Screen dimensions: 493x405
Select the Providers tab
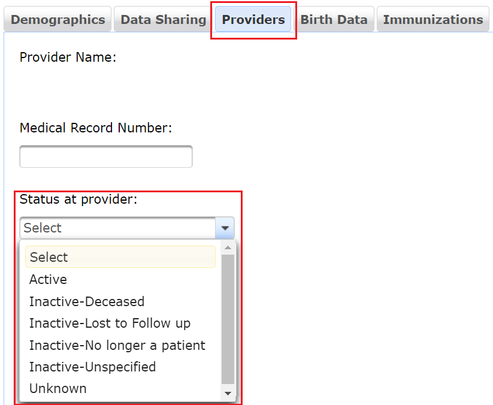(x=253, y=19)
